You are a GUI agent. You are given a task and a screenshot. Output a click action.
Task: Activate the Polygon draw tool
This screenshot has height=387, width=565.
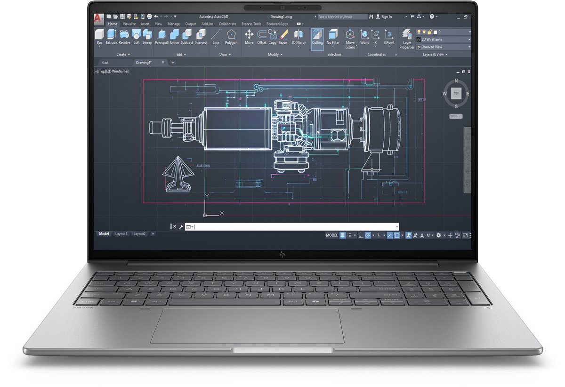231,36
